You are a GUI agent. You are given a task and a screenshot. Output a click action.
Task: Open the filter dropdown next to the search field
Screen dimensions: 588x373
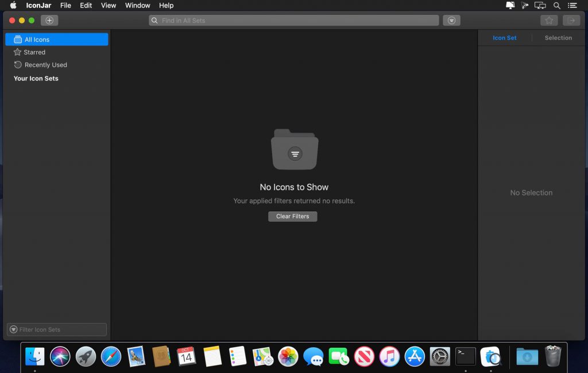click(451, 20)
